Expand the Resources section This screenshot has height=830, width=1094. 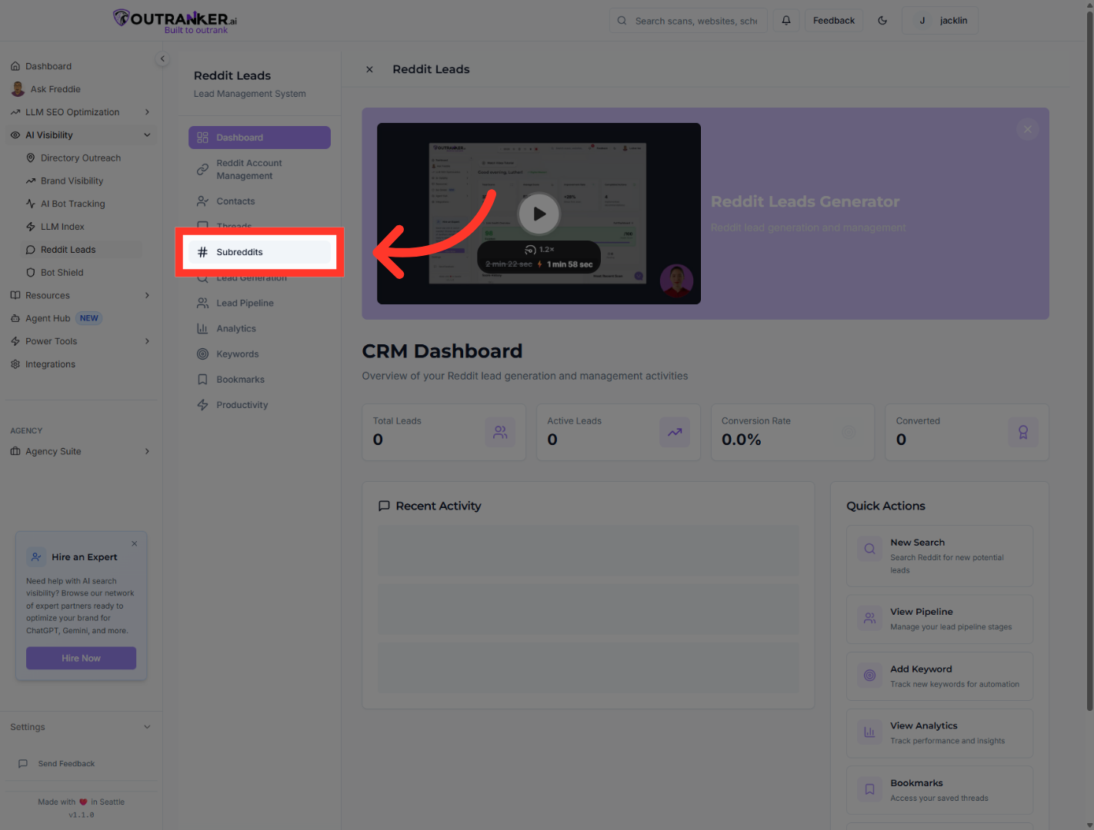pos(81,296)
